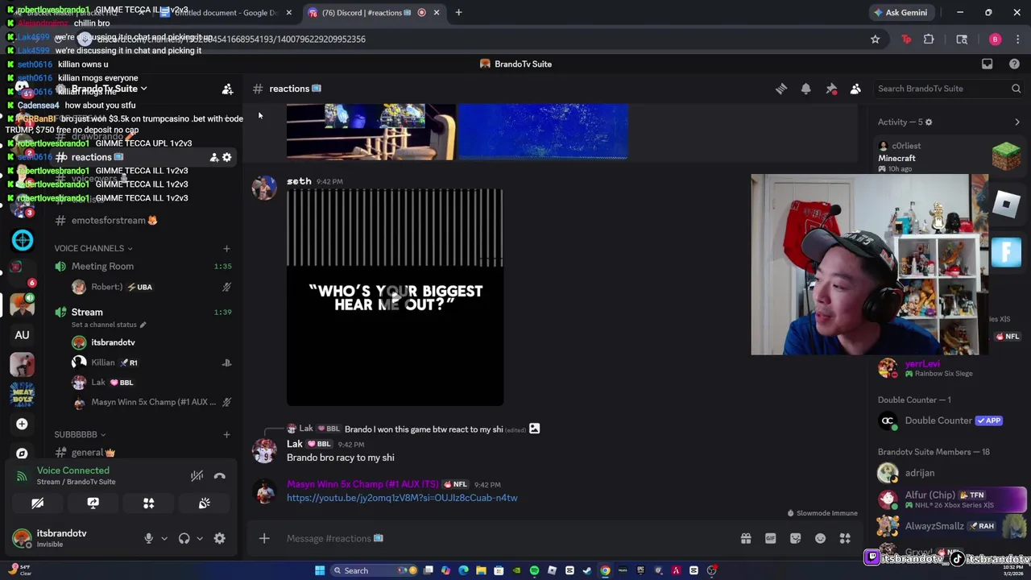Open Meat Boys server icon
1031x580 pixels.
pyautogui.click(x=22, y=394)
